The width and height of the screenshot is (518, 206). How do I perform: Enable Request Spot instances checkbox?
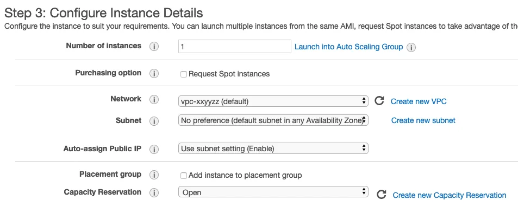click(184, 74)
